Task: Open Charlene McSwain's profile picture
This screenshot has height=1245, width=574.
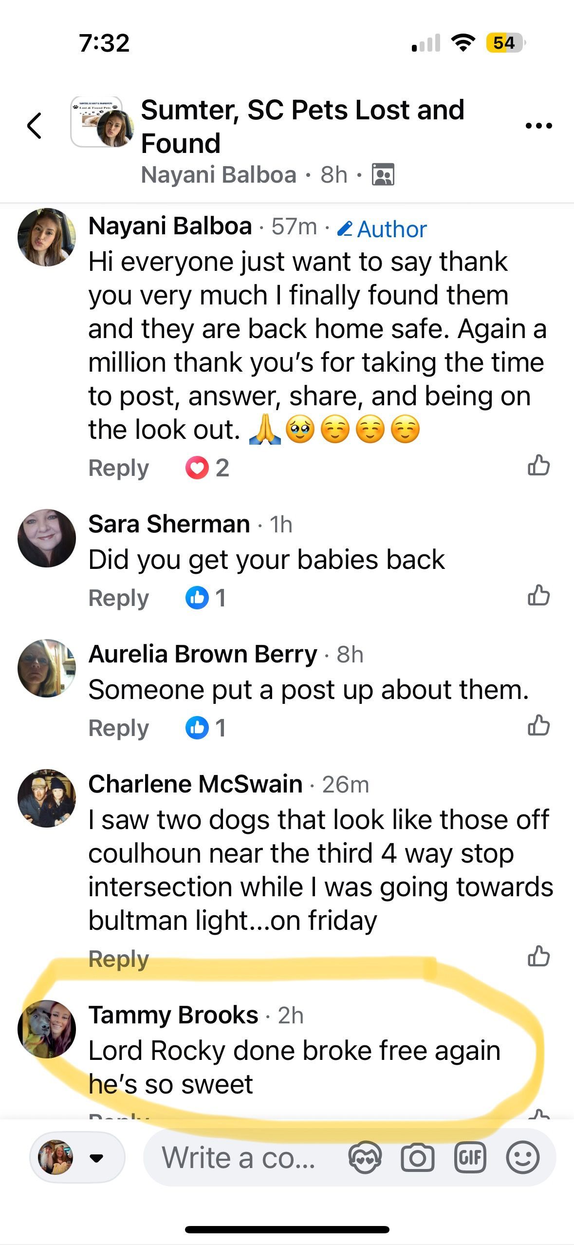Action: coord(47,798)
